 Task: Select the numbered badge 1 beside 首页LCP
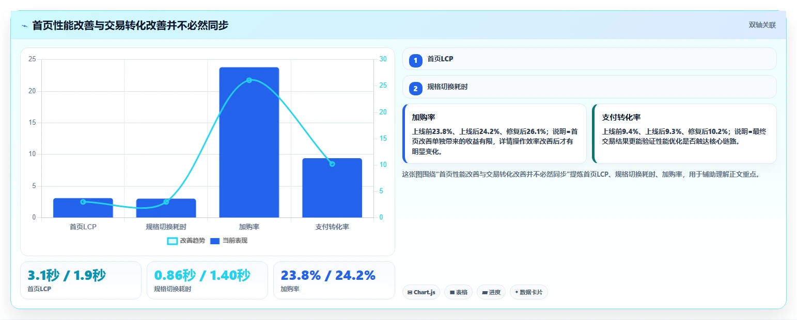coord(416,60)
